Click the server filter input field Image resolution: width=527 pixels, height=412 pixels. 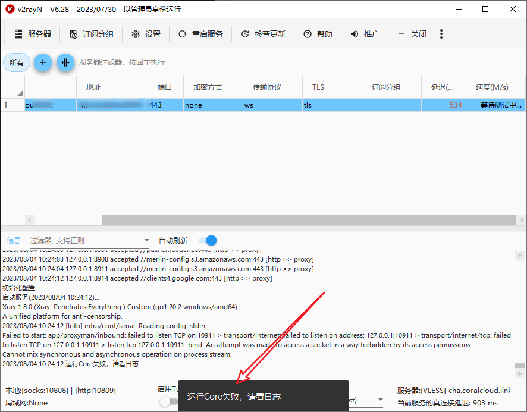pos(138,62)
